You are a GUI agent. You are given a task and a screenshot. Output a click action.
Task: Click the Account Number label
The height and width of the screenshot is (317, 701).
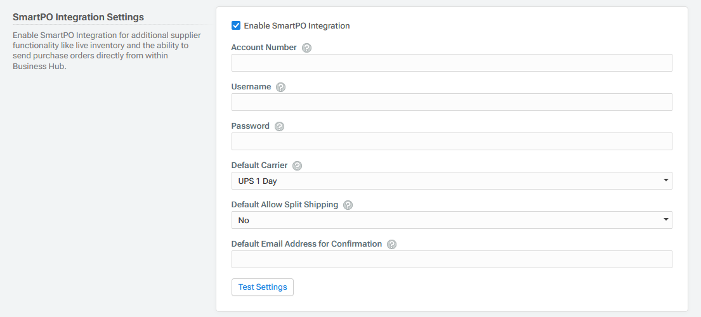pos(264,48)
